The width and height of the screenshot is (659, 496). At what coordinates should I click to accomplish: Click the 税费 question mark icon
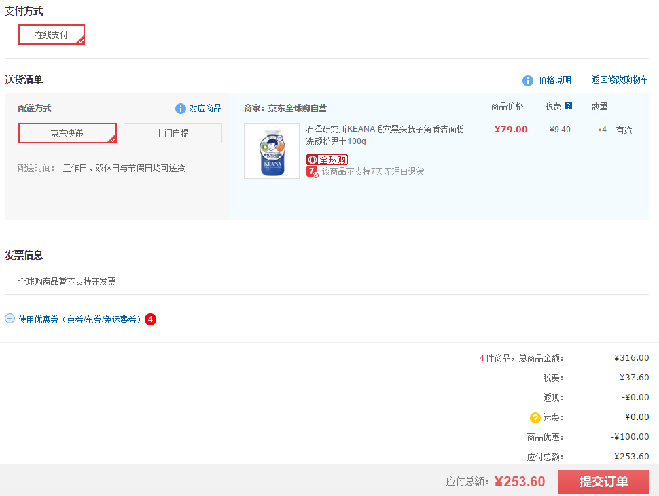568,106
